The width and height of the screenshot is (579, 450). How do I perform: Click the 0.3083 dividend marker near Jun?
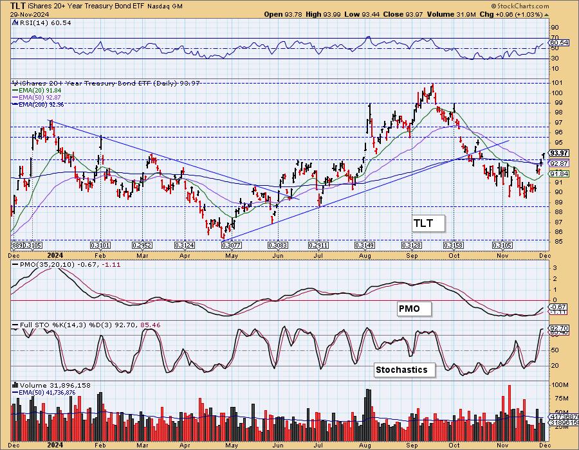coord(278,246)
